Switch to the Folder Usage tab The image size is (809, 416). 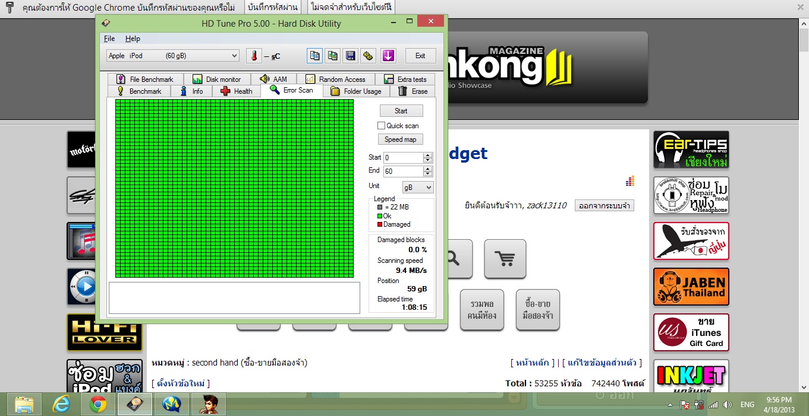(357, 91)
